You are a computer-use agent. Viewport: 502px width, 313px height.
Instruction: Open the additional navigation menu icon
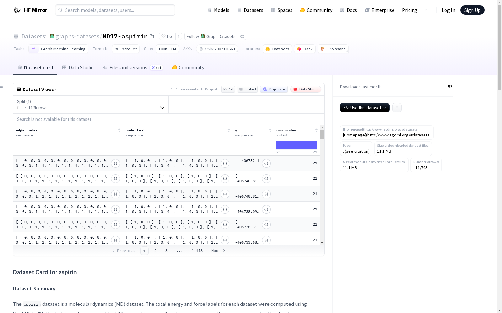click(428, 10)
